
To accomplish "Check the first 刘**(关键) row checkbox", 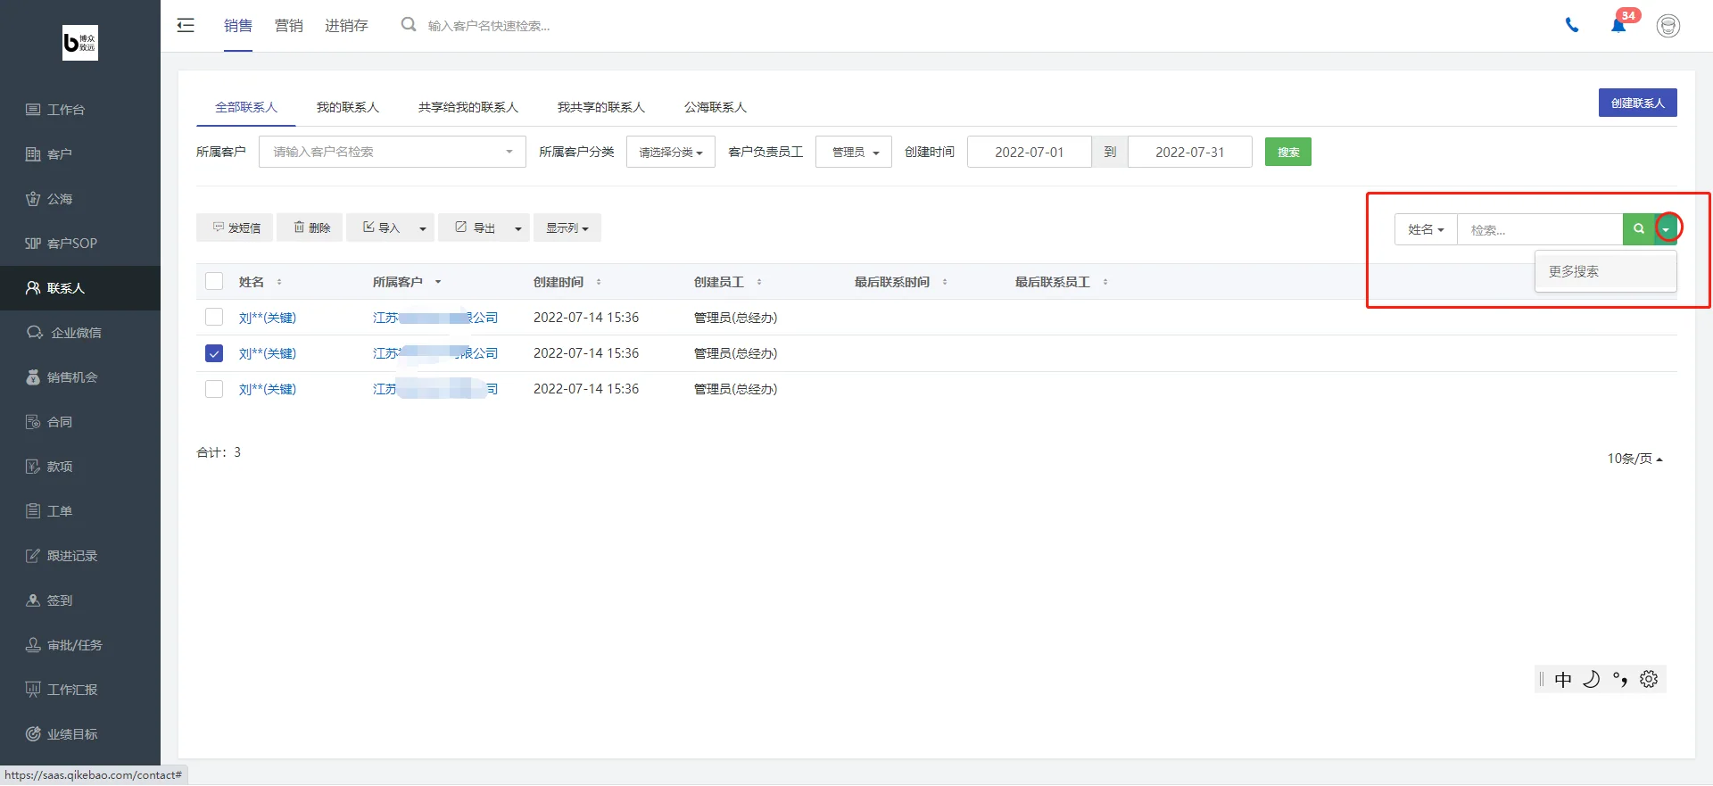I will (x=214, y=317).
